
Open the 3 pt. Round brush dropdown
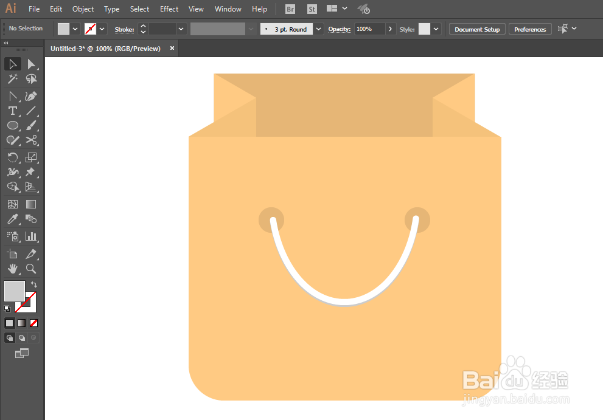[318, 29]
